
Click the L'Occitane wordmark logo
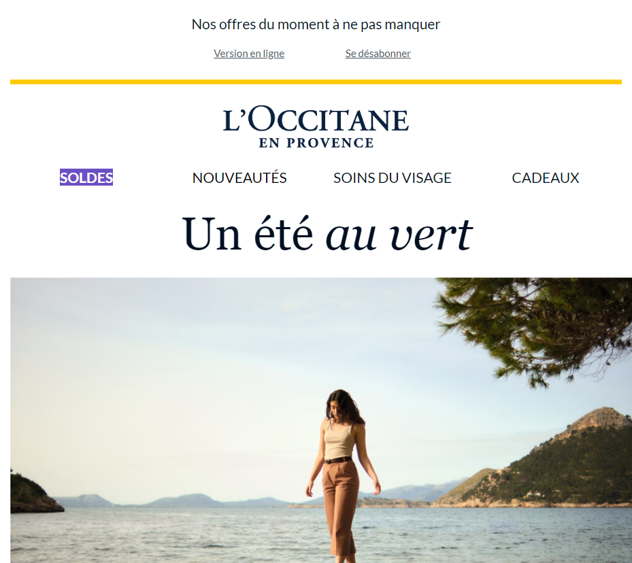tap(316, 119)
